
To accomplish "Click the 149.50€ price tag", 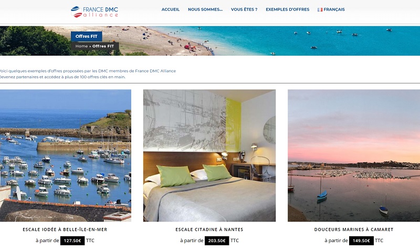I will pyautogui.click(x=361, y=241).
